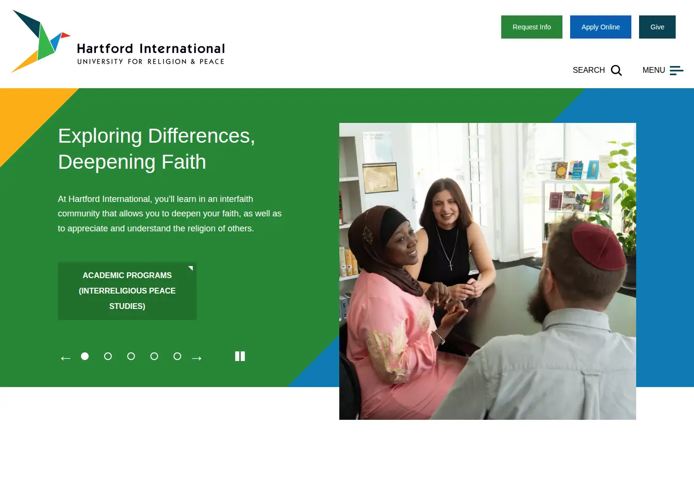This screenshot has height=482, width=694.
Task: Advance to next slide with right arrow
Action: pyautogui.click(x=197, y=358)
